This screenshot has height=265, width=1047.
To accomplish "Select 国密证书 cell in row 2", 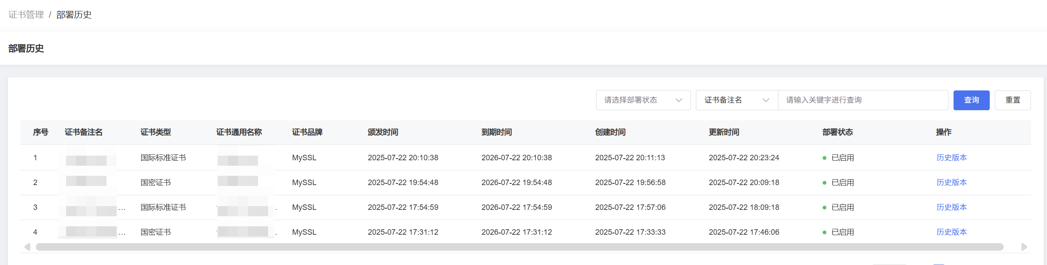I will point(156,183).
